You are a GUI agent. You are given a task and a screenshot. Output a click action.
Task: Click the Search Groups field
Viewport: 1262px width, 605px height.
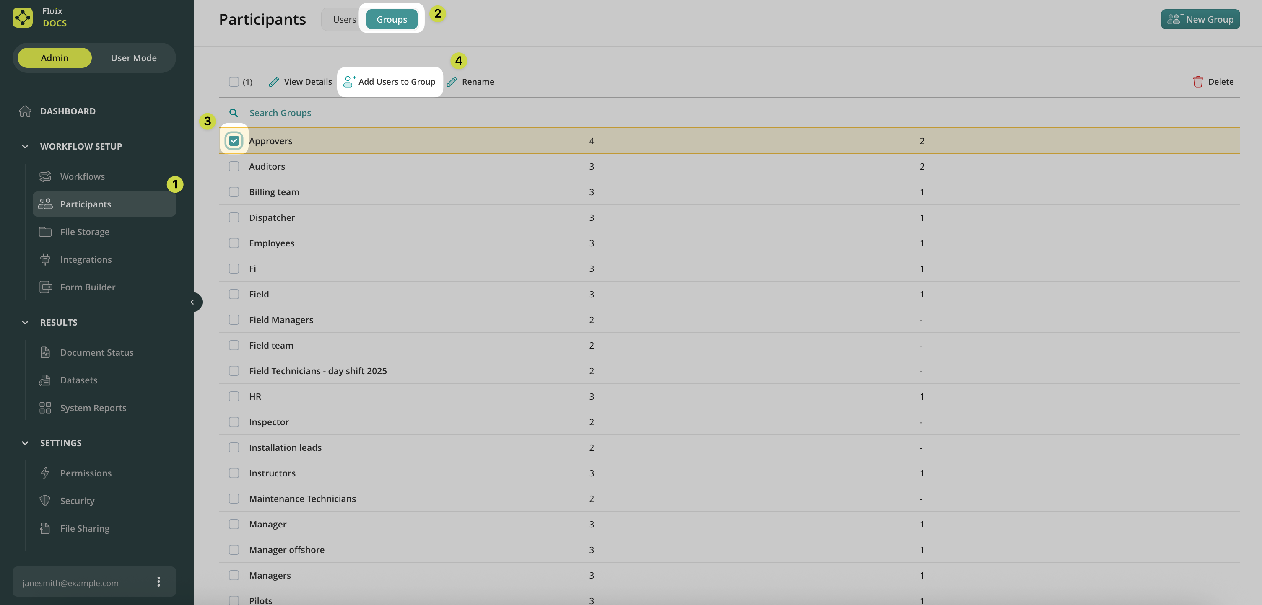point(280,113)
